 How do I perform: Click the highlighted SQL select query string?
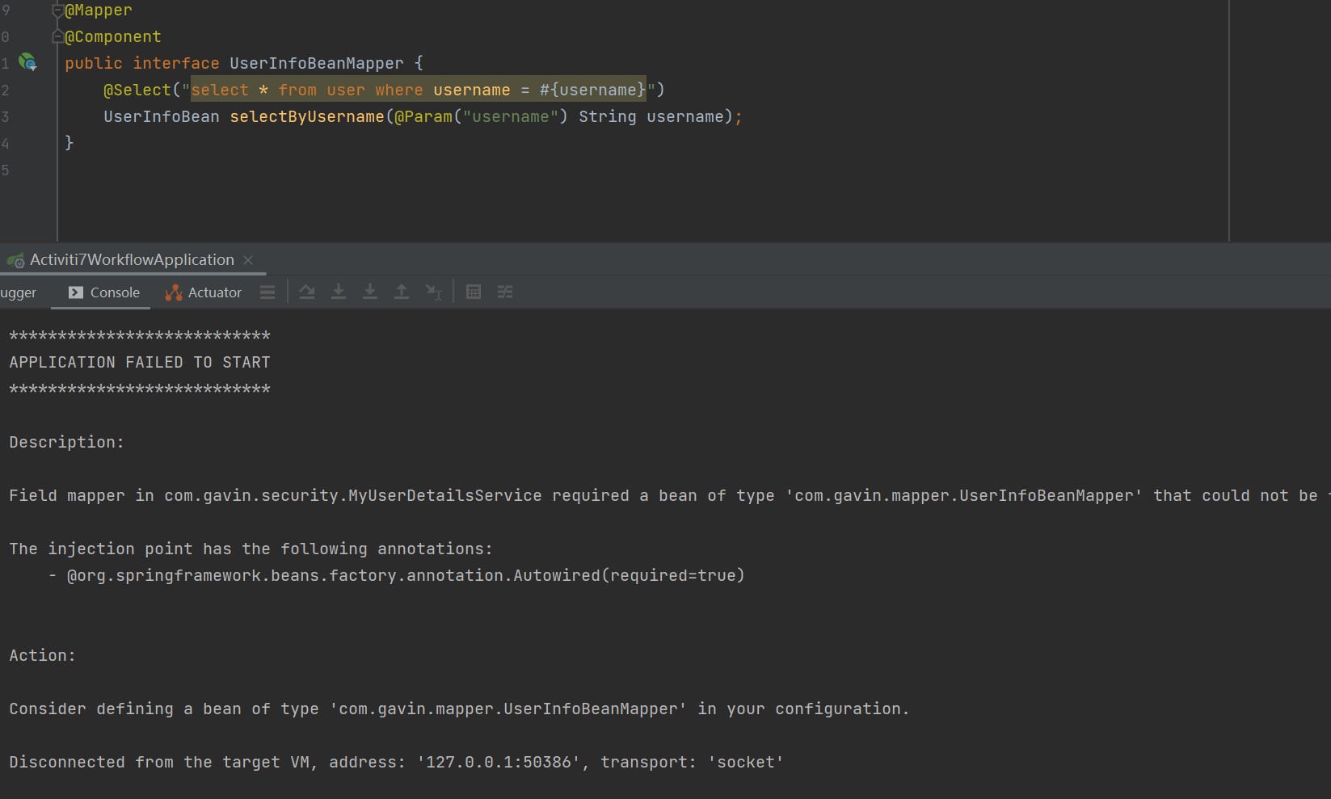tap(418, 90)
